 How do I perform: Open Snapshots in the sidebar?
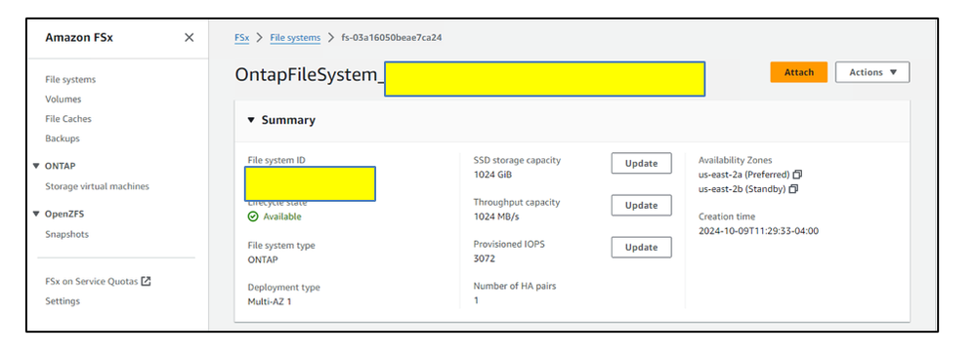(x=66, y=234)
